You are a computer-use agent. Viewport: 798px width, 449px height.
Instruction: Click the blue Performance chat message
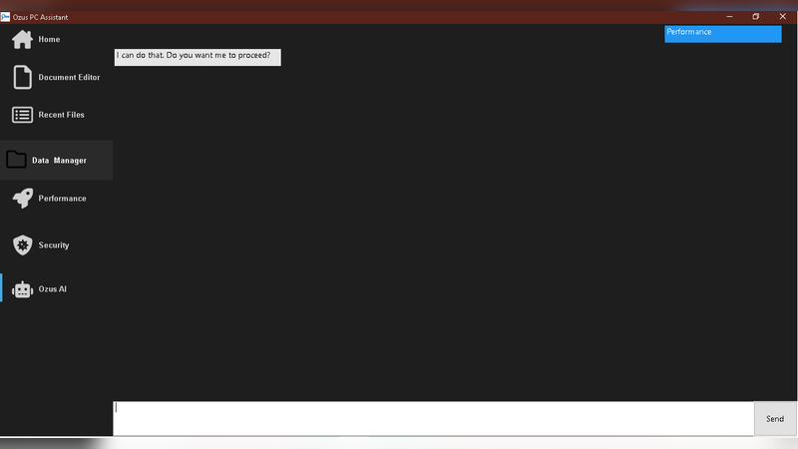pyautogui.click(x=722, y=33)
